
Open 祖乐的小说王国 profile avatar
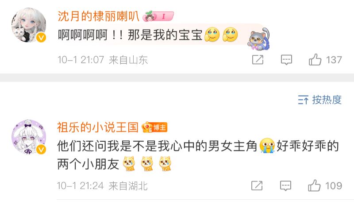click(x=29, y=137)
